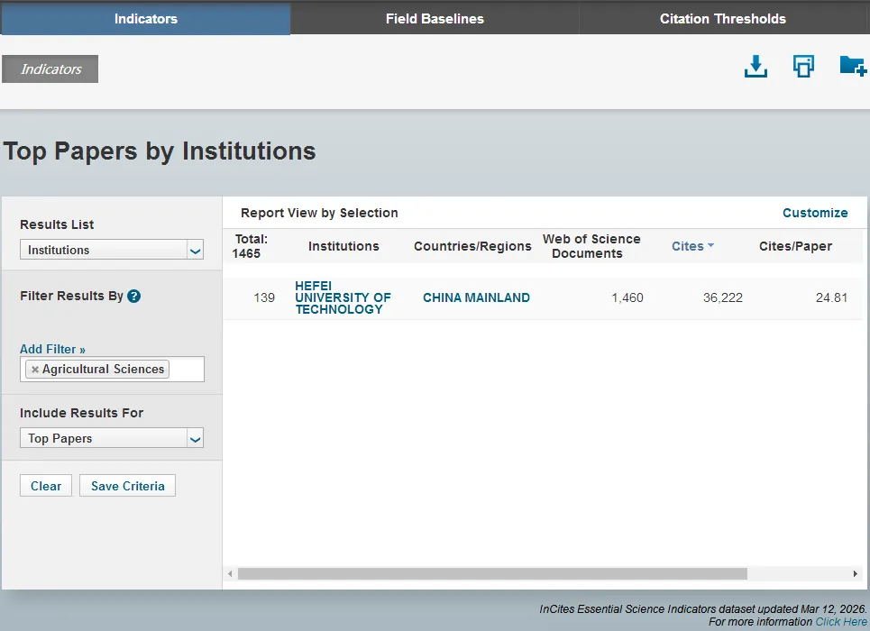Screen dimensions: 870x631
Task: Click the download report icon
Action: point(756,67)
